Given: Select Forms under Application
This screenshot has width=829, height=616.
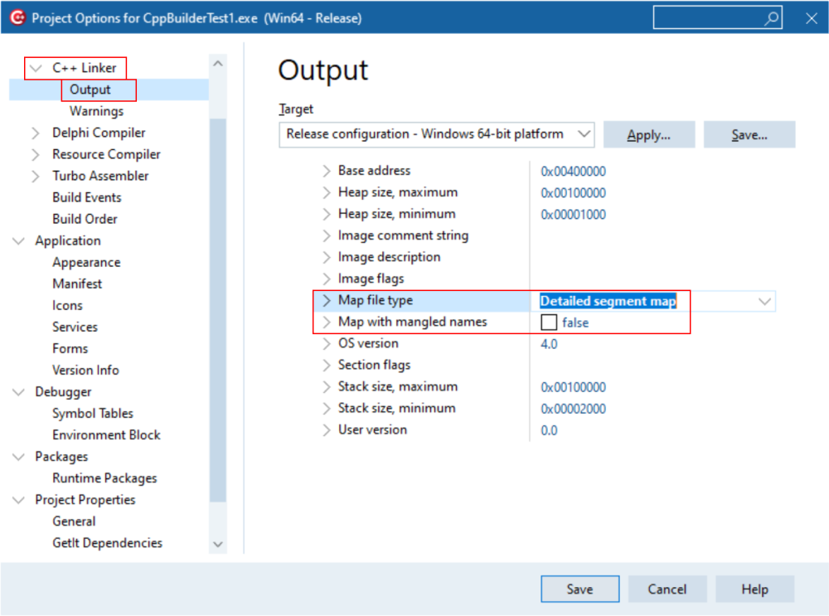Looking at the screenshot, I should (x=70, y=349).
